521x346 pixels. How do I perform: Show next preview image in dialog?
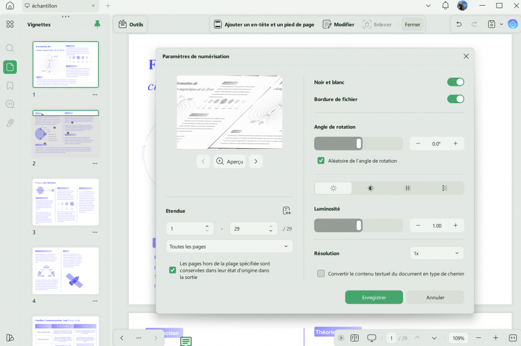[x=256, y=162]
